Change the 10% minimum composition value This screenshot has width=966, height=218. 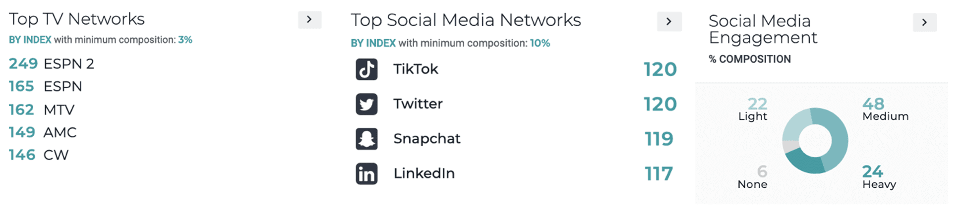point(540,44)
